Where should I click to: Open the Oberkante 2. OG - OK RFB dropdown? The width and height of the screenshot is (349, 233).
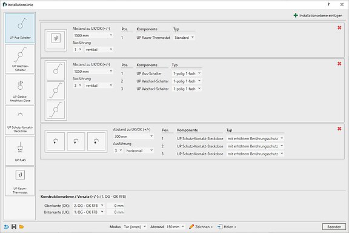pyautogui.click(x=88, y=205)
